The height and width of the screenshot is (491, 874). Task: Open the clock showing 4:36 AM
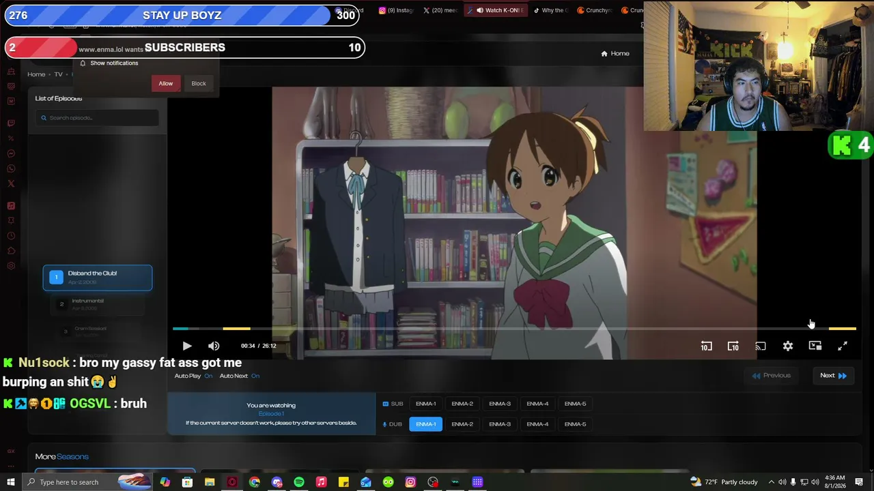click(x=835, y=482)
